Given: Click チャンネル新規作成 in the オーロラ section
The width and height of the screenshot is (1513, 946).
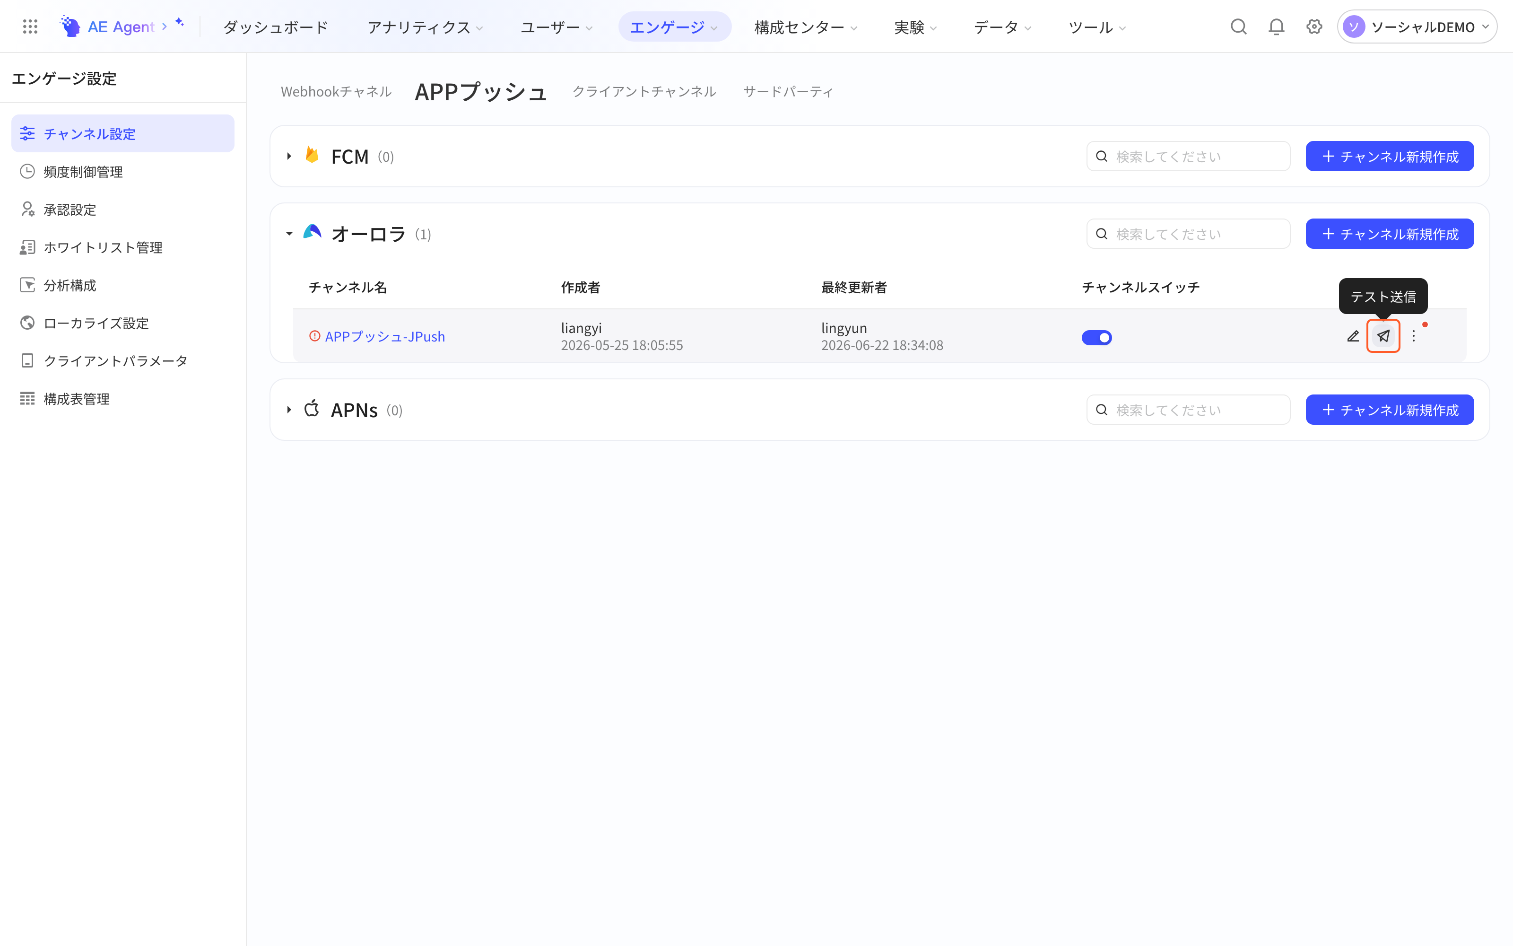Looking at the screenshot, I should (1389, 233).
